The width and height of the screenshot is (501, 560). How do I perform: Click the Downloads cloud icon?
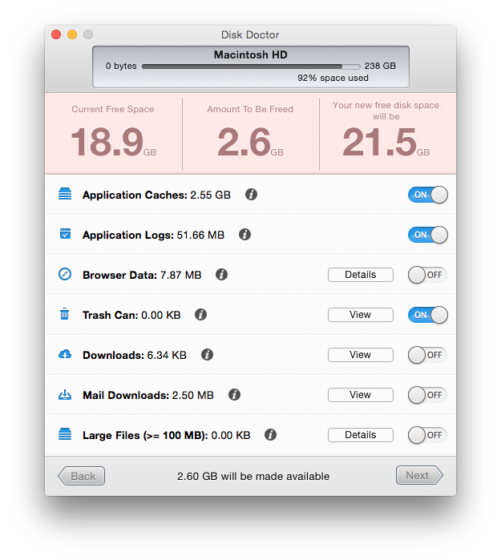tap(65, 354)
